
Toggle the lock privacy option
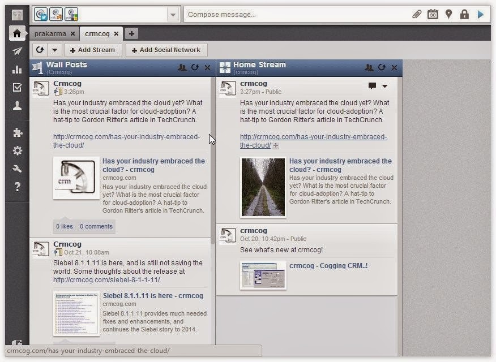pos(464,15)
